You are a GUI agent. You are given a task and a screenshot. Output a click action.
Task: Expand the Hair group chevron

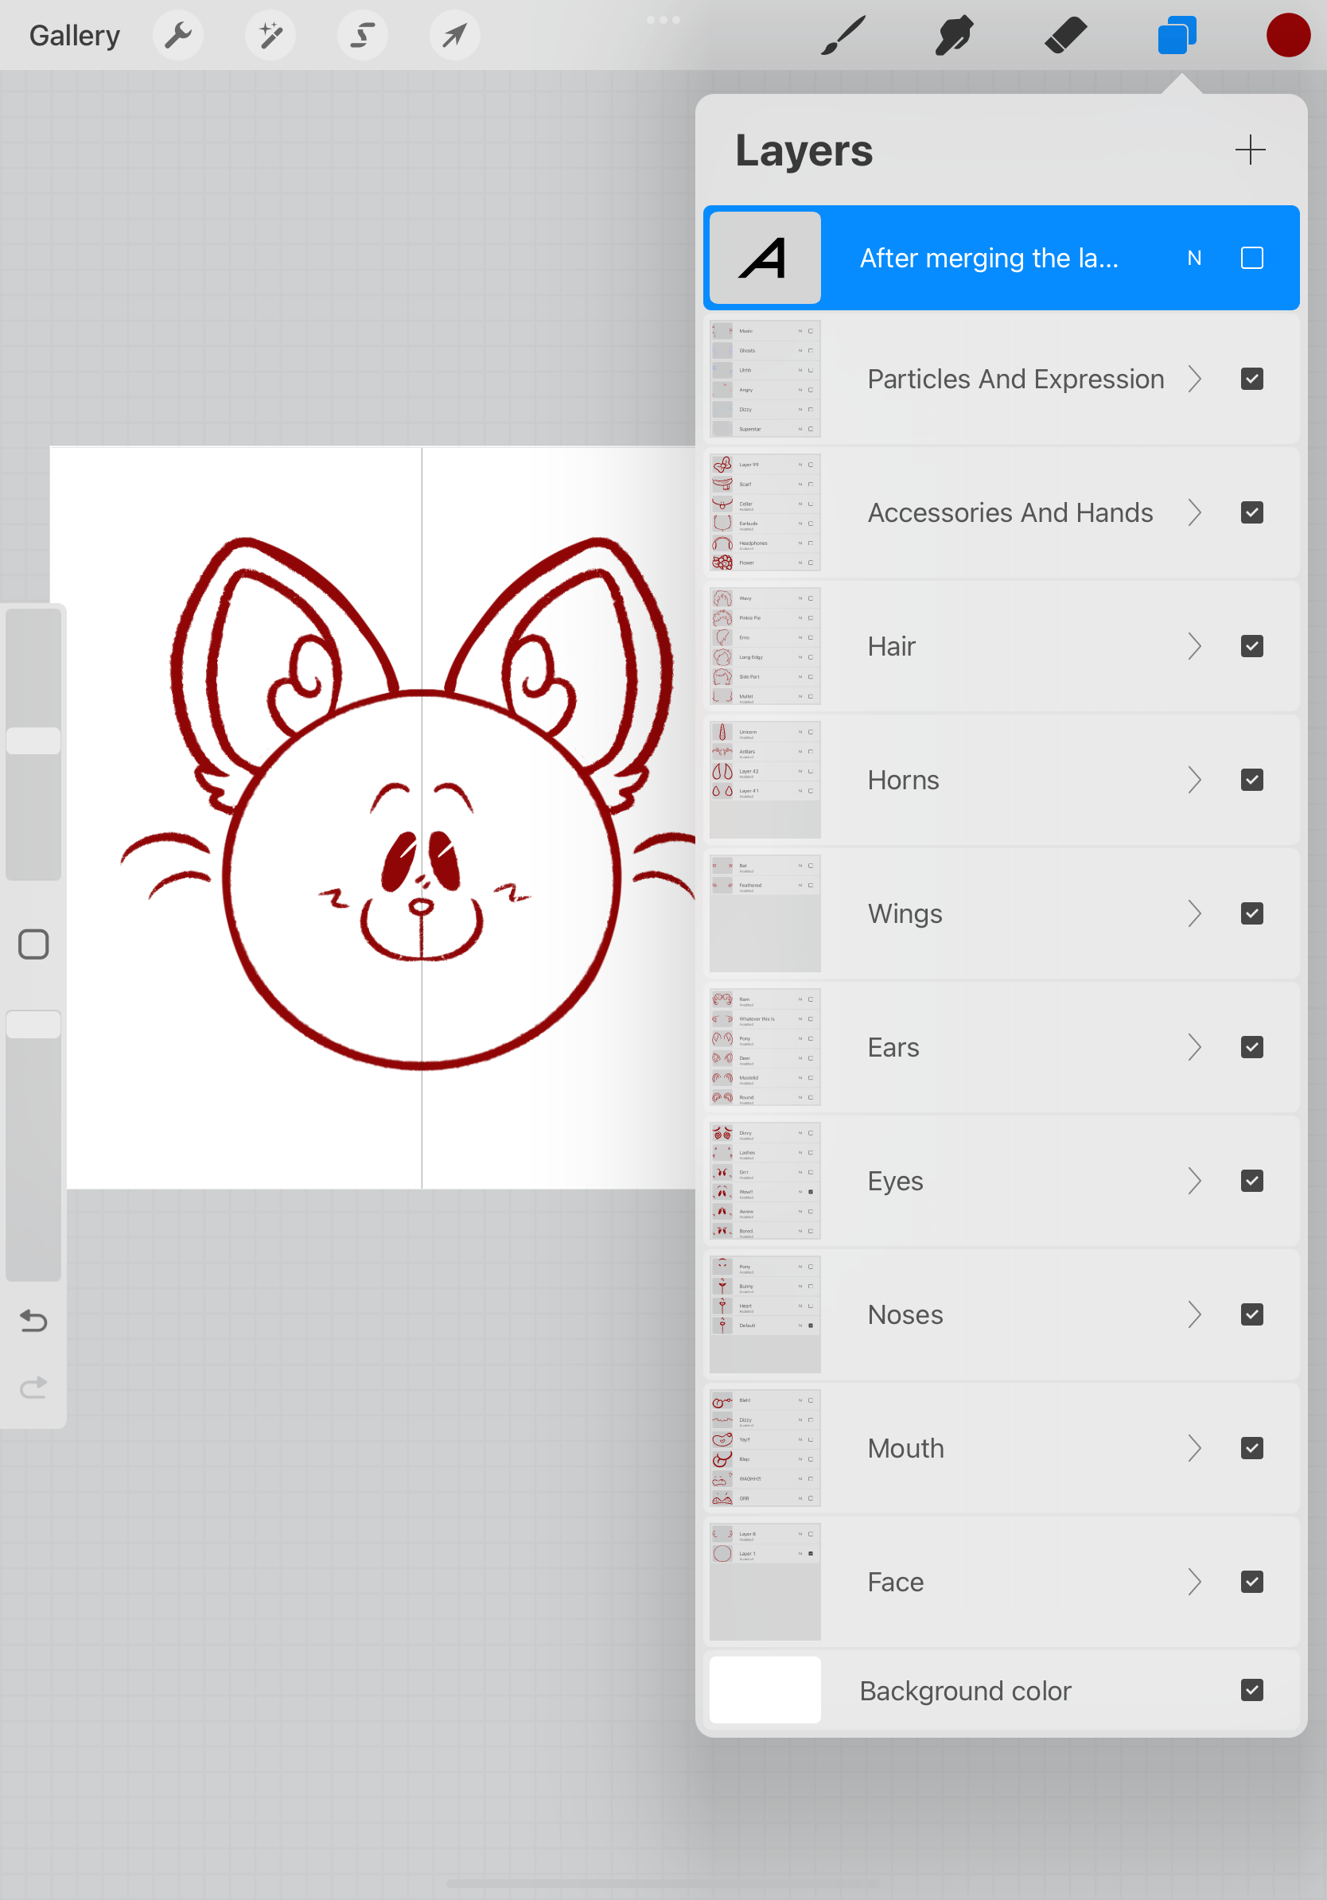coord(1194,646)
